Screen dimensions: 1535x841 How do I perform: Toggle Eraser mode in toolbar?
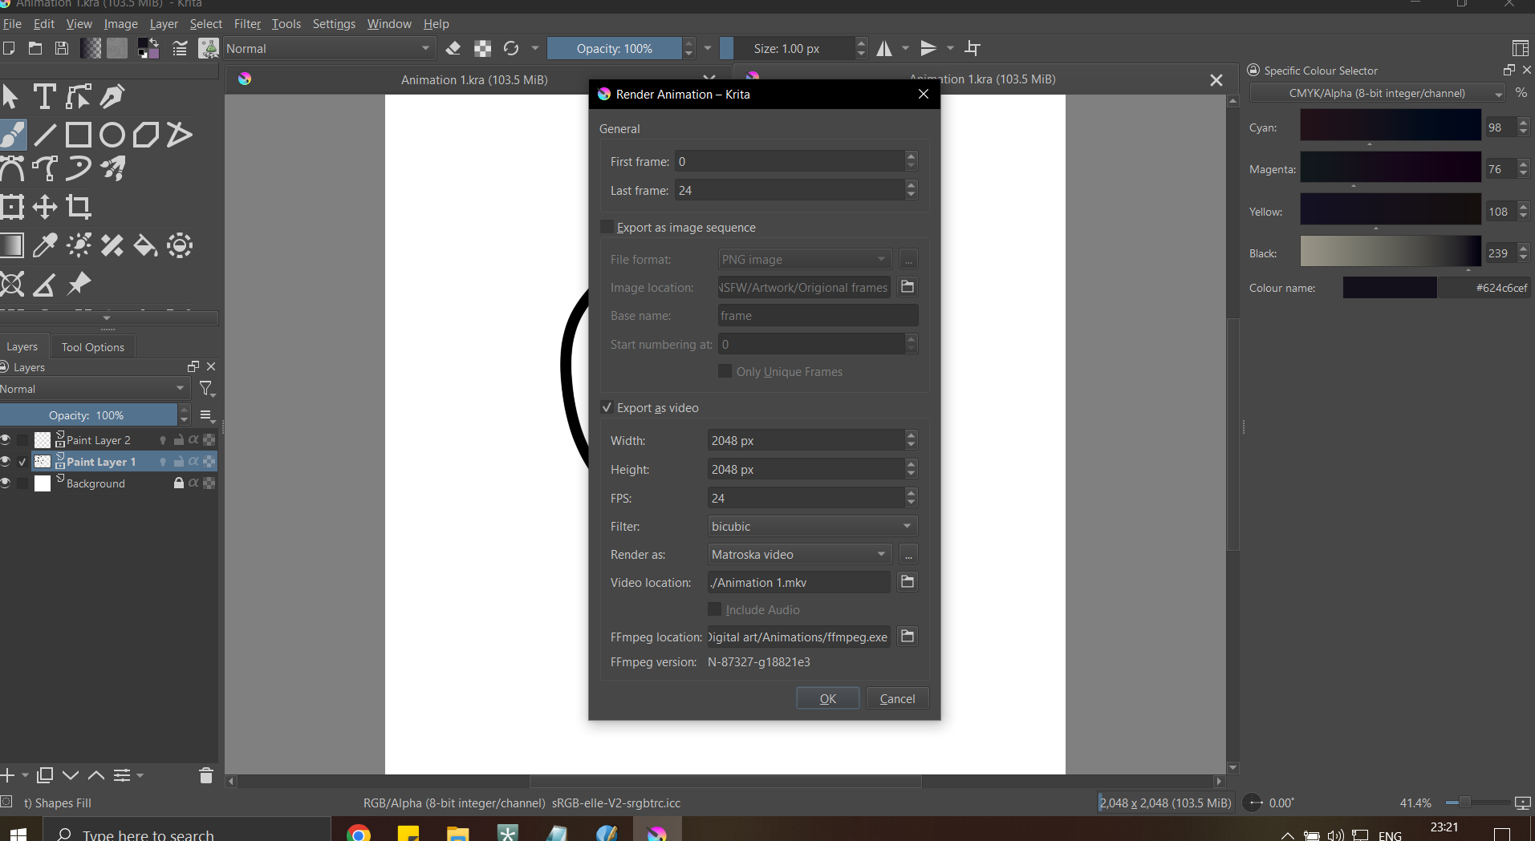click(x=453, y=49)
